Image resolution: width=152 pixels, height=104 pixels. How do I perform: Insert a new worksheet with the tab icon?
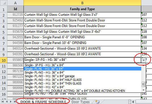(x=97, y=102)
